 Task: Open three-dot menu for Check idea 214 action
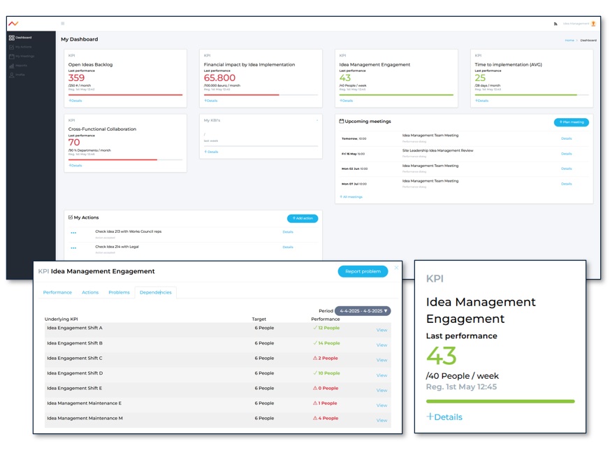coord(73,247)
